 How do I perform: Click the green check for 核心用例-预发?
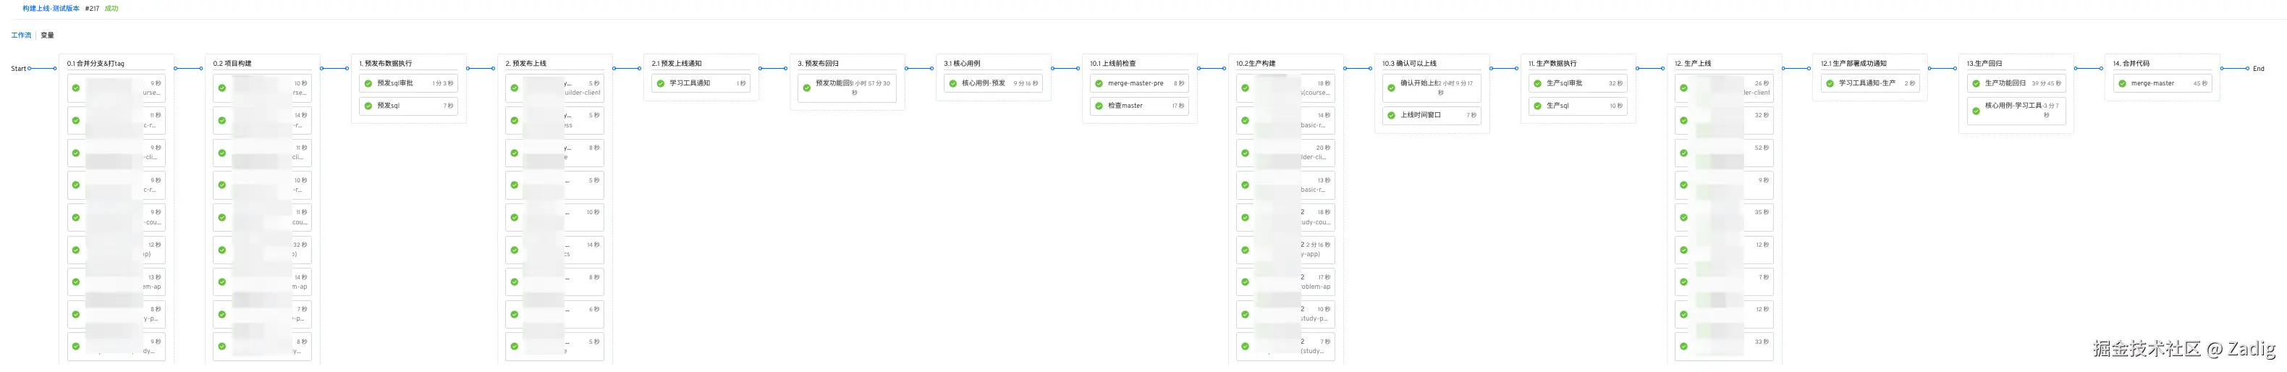[952, 83]
